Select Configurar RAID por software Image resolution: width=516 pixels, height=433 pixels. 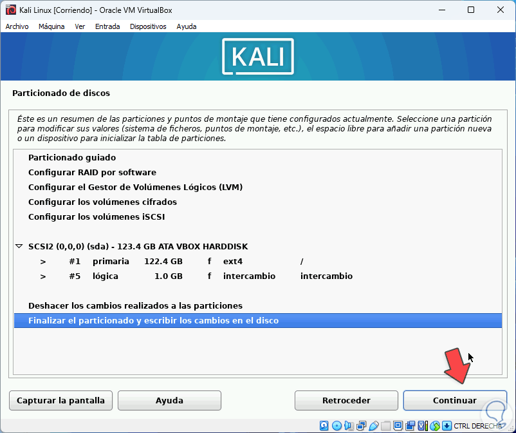tap(258, 172)
